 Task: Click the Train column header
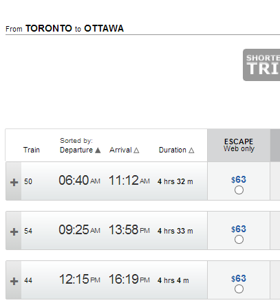[x=32, y=150]
